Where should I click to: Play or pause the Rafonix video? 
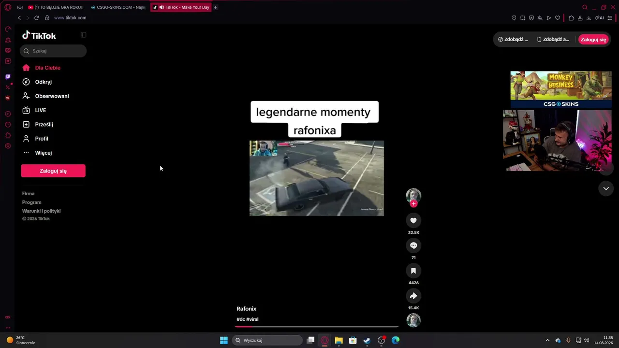(x=317, y=178)
